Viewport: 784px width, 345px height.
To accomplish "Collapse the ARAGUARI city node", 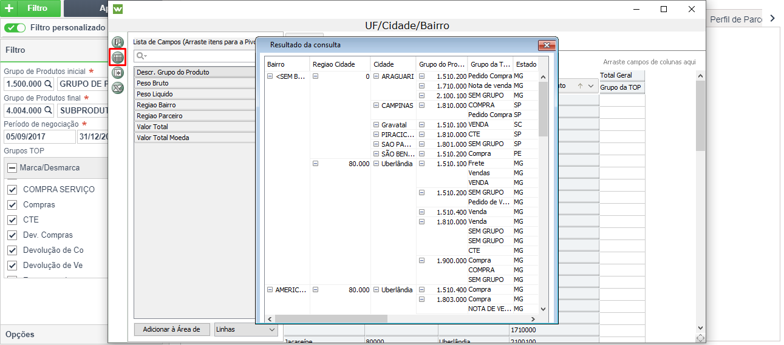I will coord(376,76).
